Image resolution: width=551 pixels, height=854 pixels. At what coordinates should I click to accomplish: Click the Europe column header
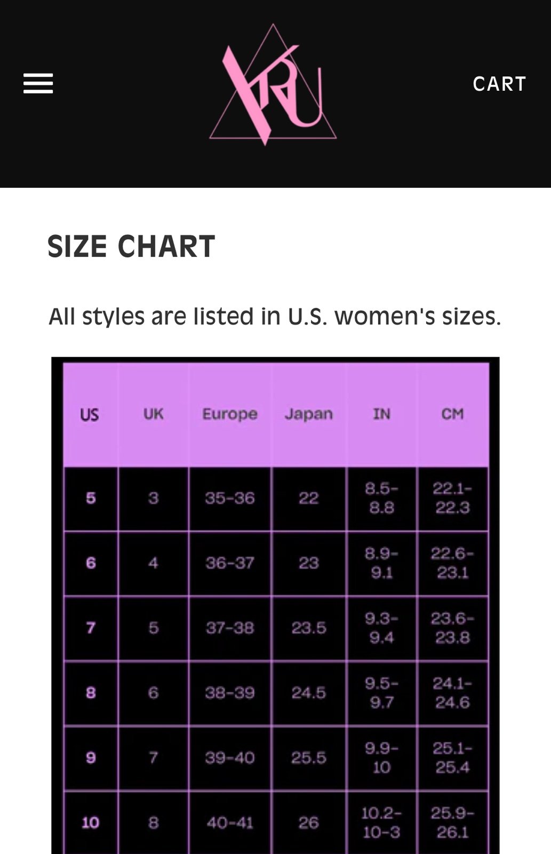point(230,414)
